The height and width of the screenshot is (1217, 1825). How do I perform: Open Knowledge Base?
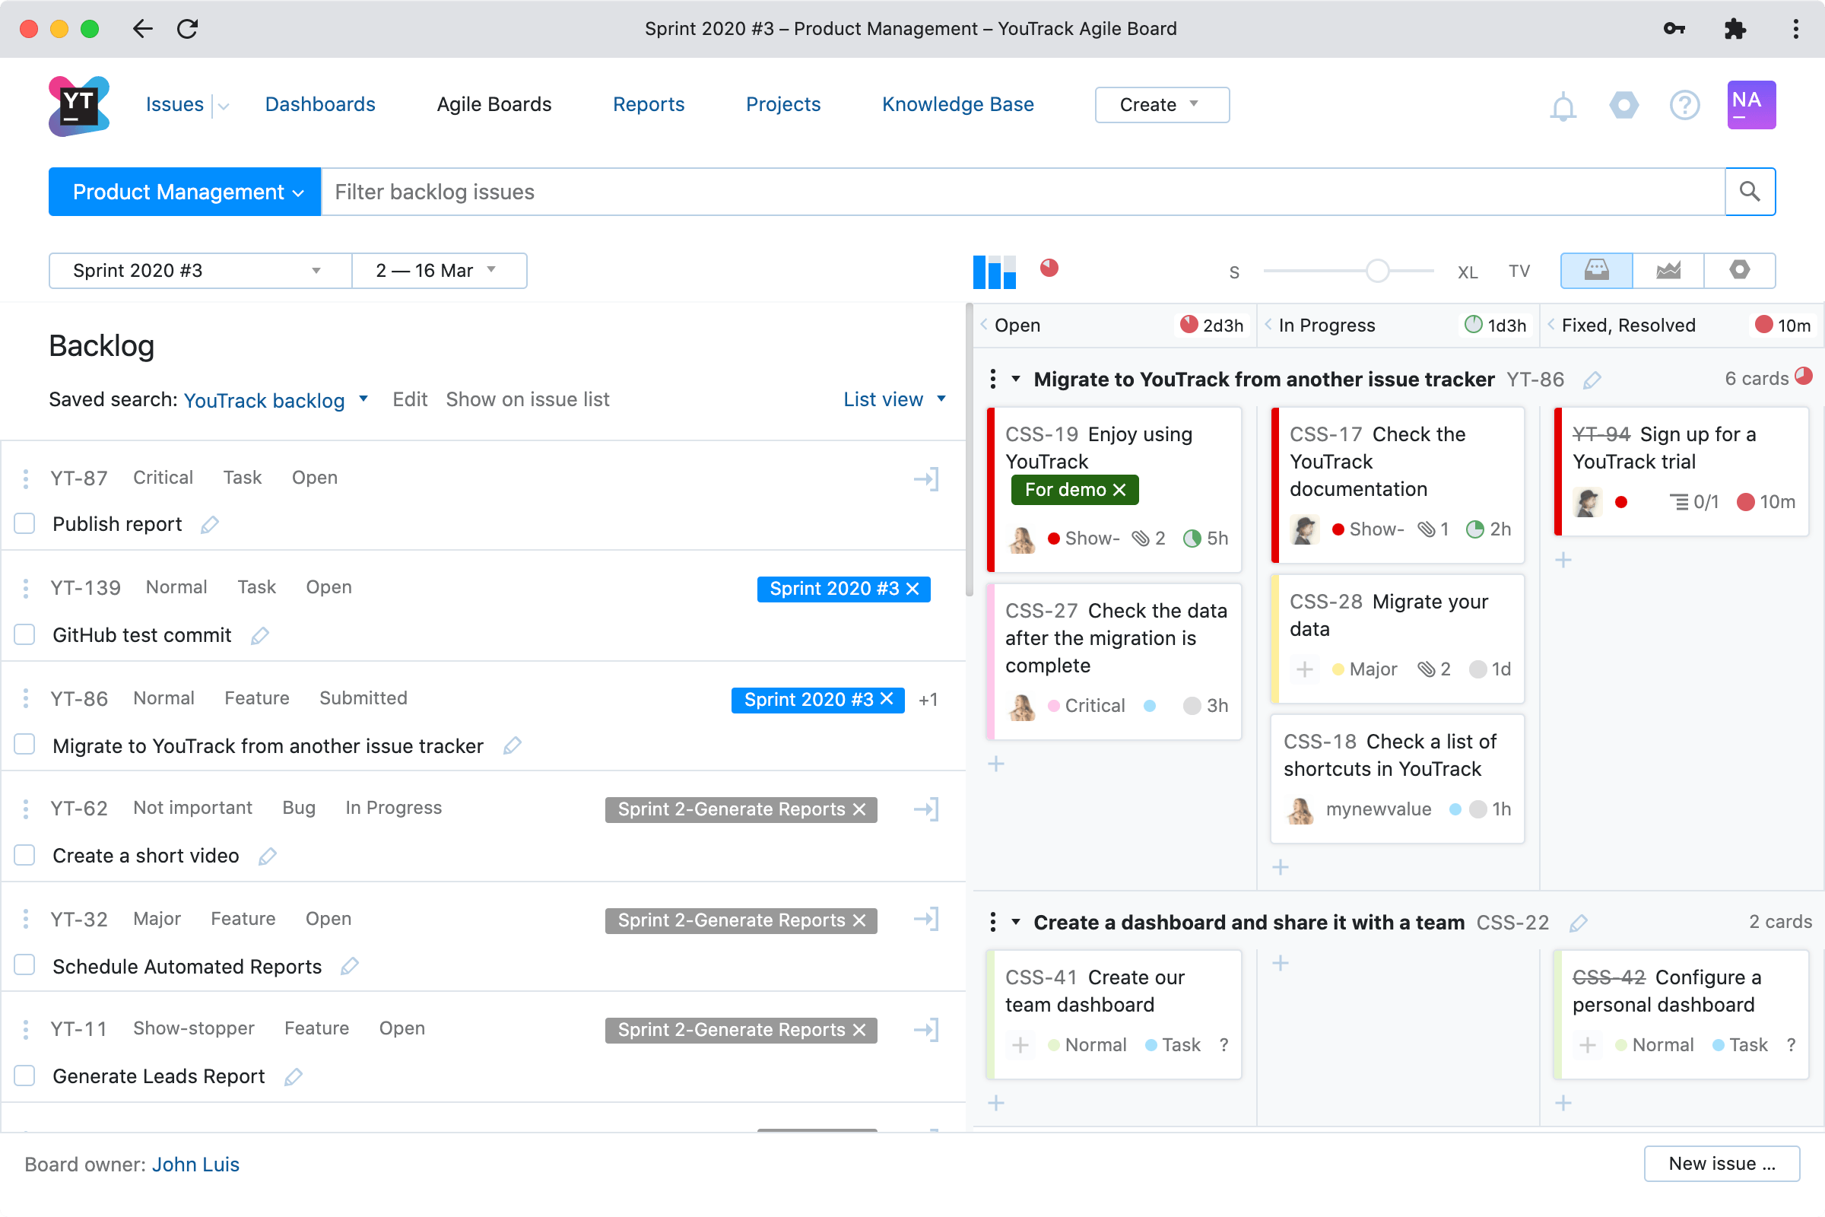pyautogui.click(x=957, y=105)
